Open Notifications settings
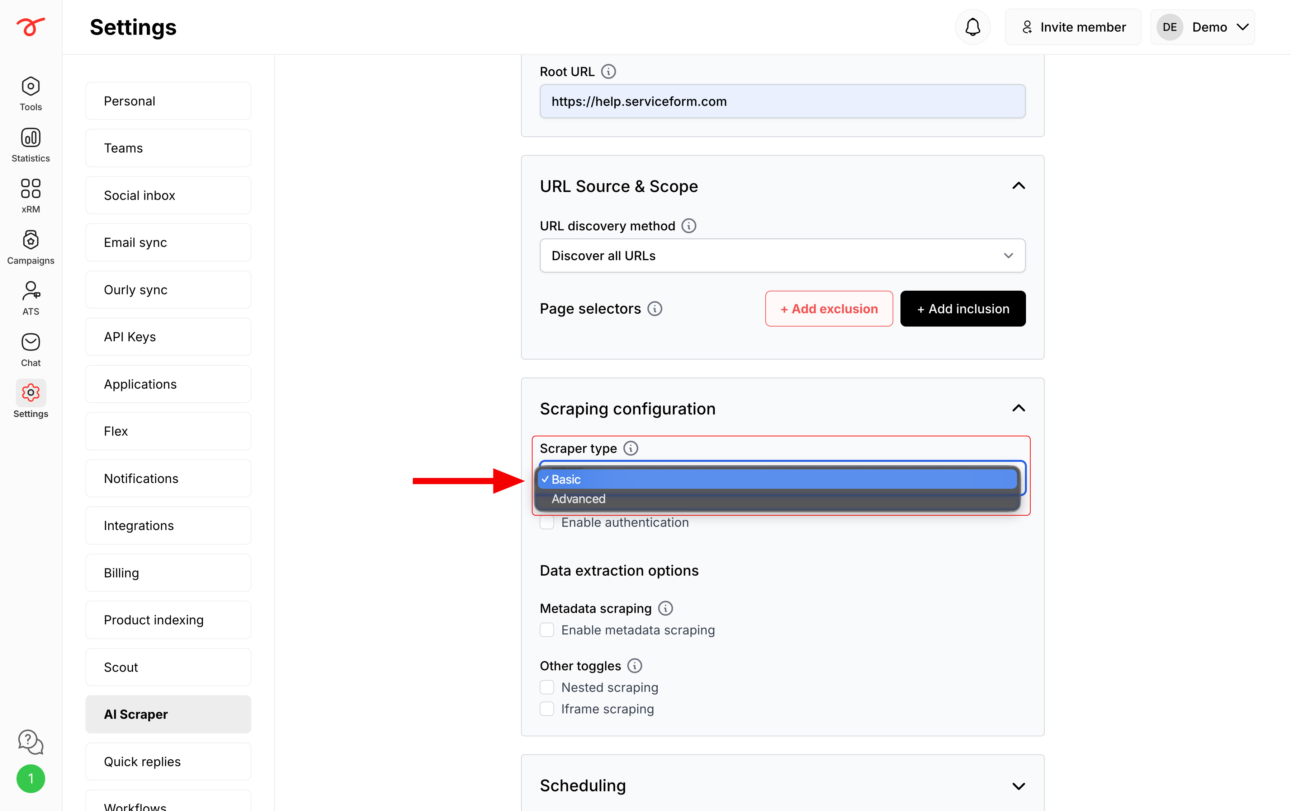Image resolution: width=1291 pixels, height=811 pixels. click(168, 478)
